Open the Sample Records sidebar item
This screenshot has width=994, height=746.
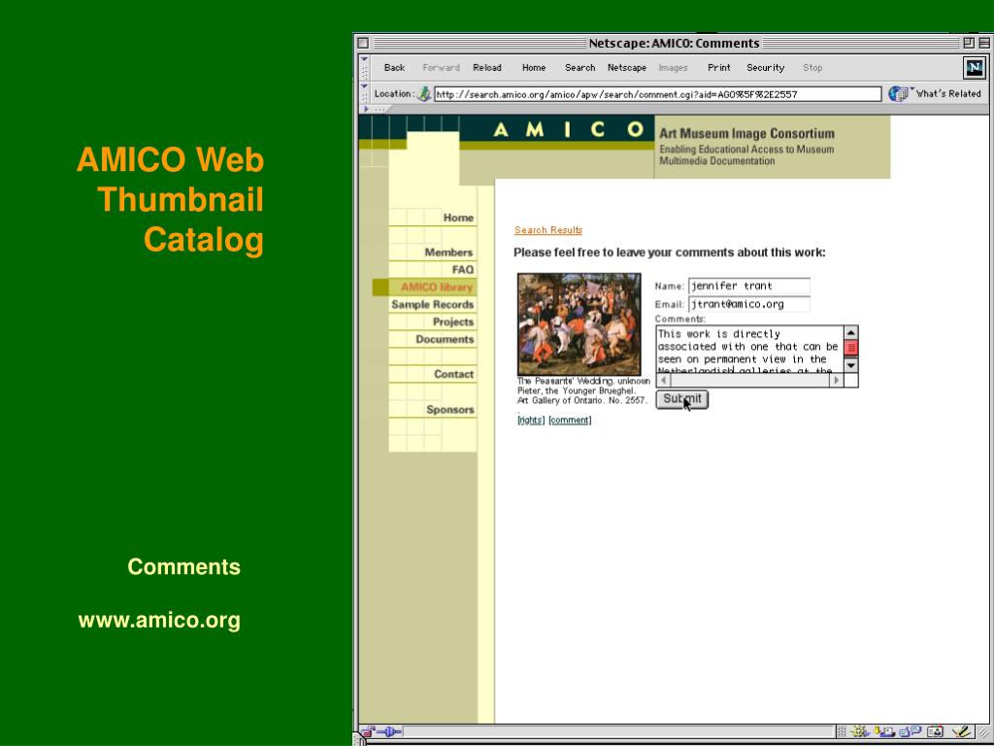pos(432,304)
